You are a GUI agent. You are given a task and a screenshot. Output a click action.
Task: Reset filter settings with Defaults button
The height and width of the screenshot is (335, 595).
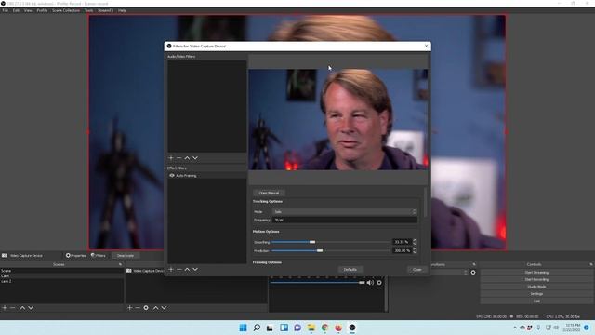350,269
